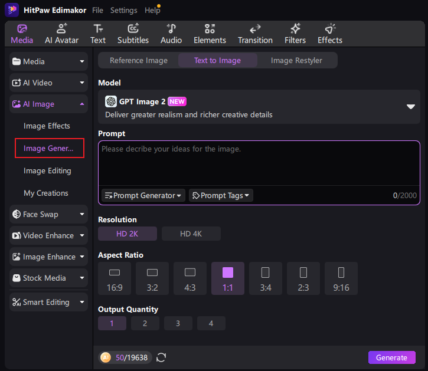
Task: Click the Prompt Tags tag icon
Action: click(x=196, y=196)
